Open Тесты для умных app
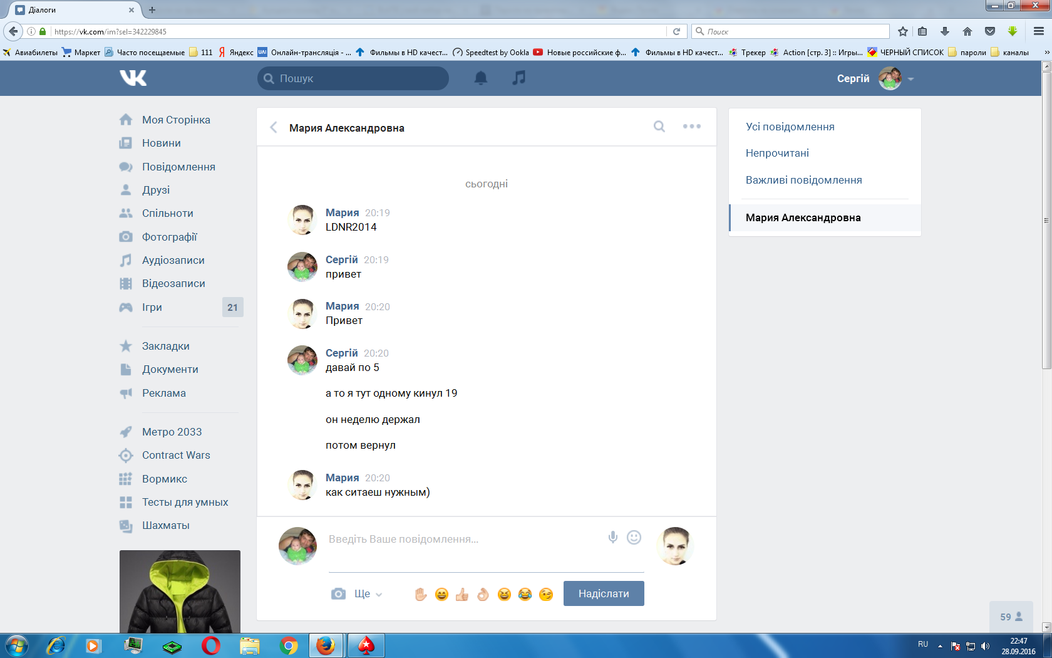Viewport: 1052px width, 658px height. [x=185, y=502]
